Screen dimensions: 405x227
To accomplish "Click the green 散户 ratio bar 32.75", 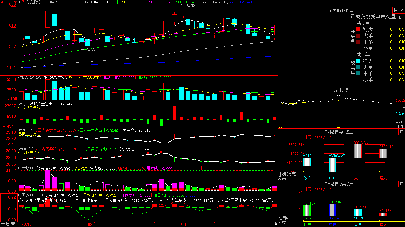I will pos(307,211).
